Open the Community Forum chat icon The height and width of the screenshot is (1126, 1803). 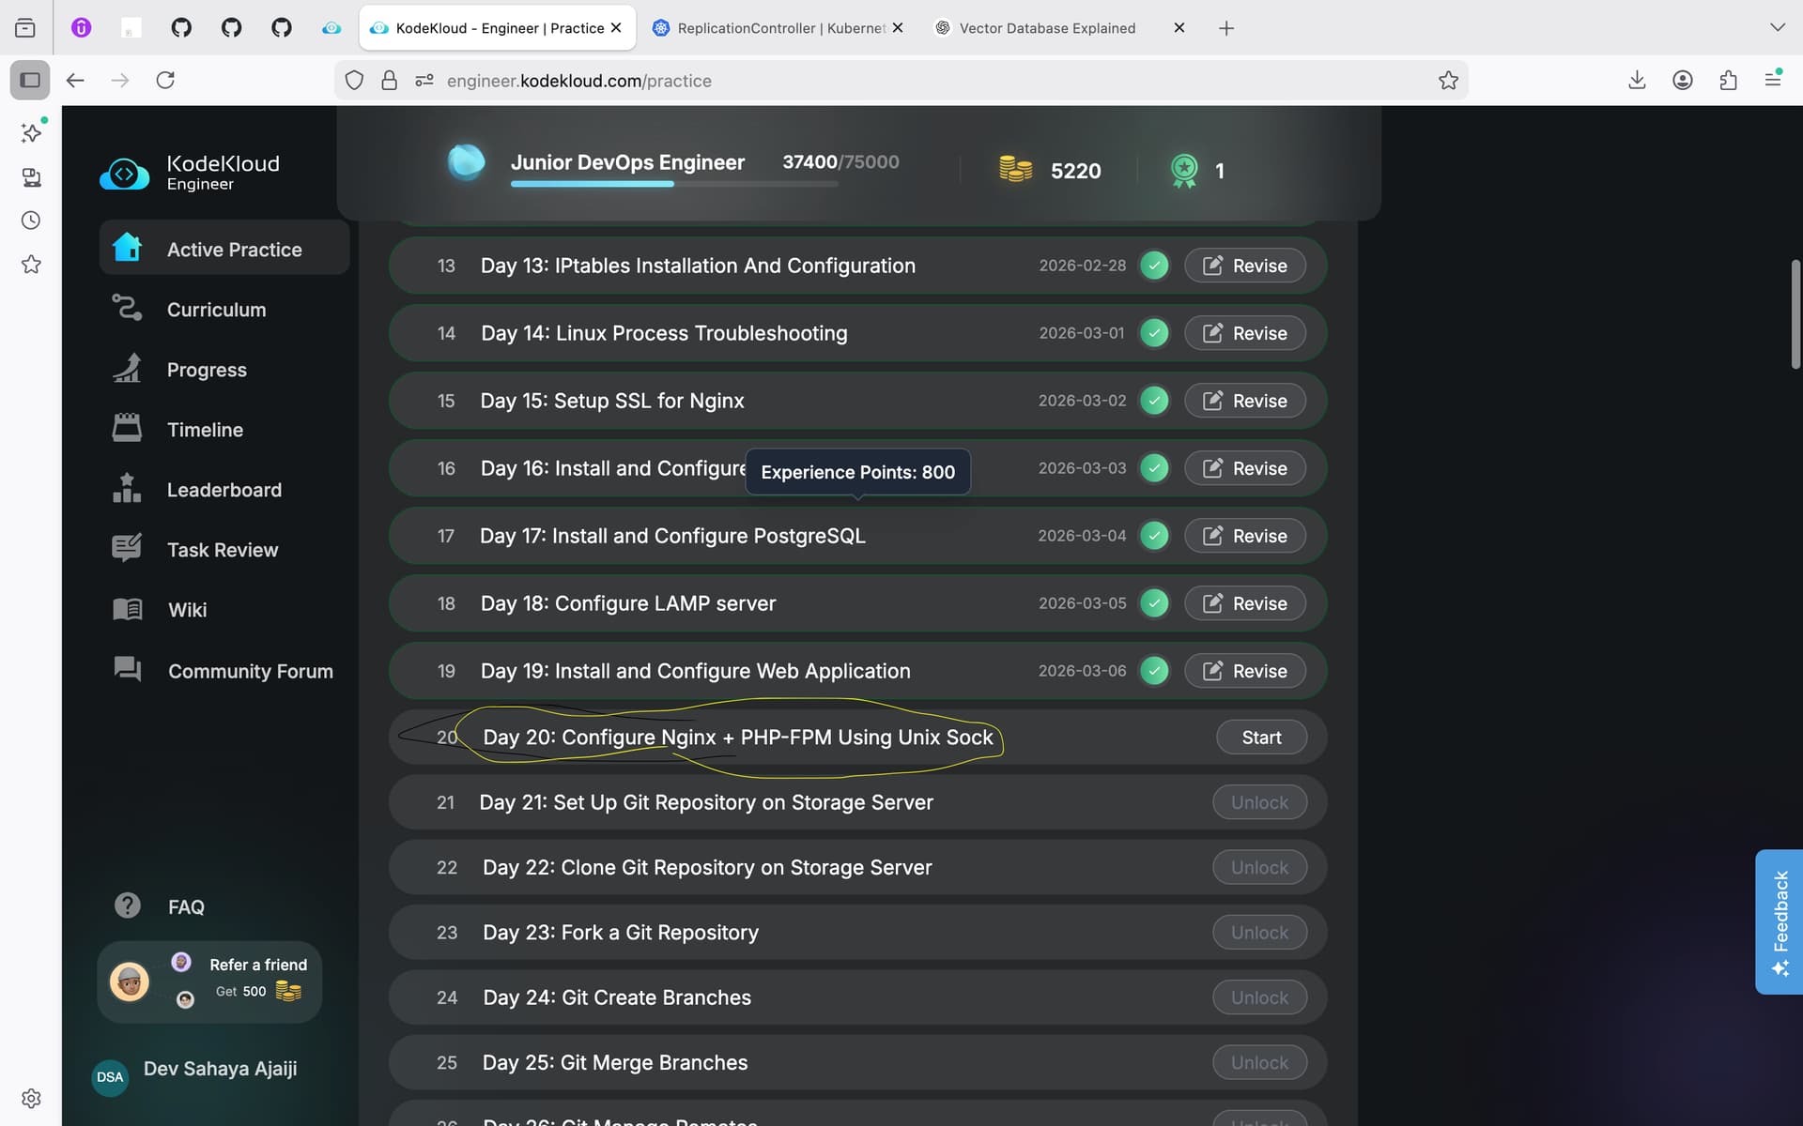click(127, 669)
